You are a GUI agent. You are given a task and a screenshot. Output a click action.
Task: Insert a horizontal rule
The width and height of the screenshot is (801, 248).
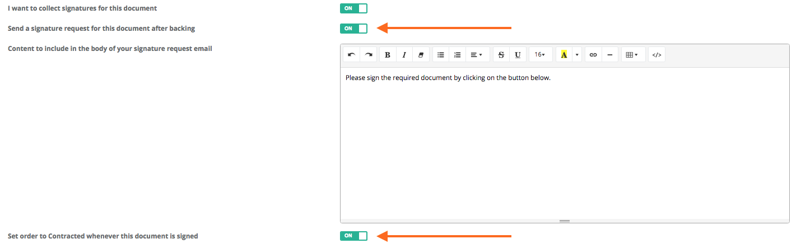(x=609, y=55)
